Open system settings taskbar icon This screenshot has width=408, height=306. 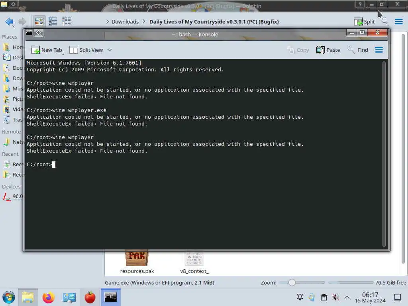69,297
